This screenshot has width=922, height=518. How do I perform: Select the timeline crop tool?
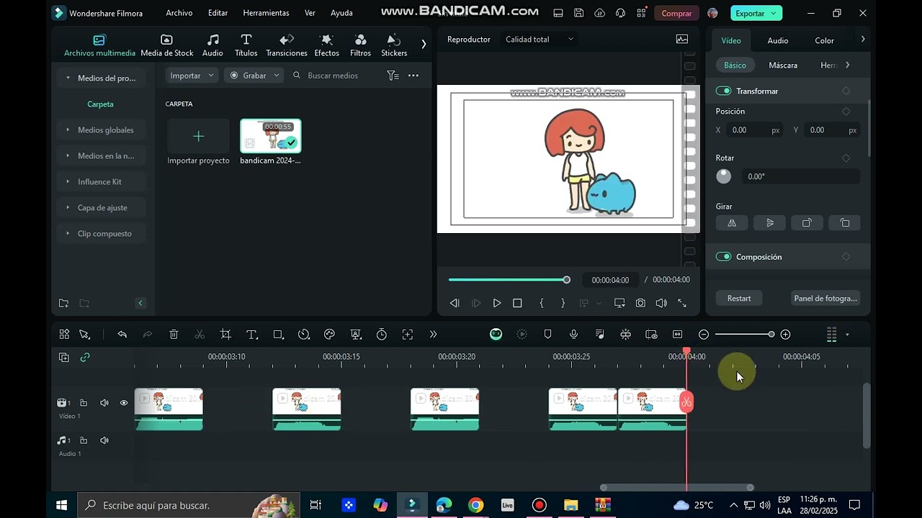pos(225,335)
